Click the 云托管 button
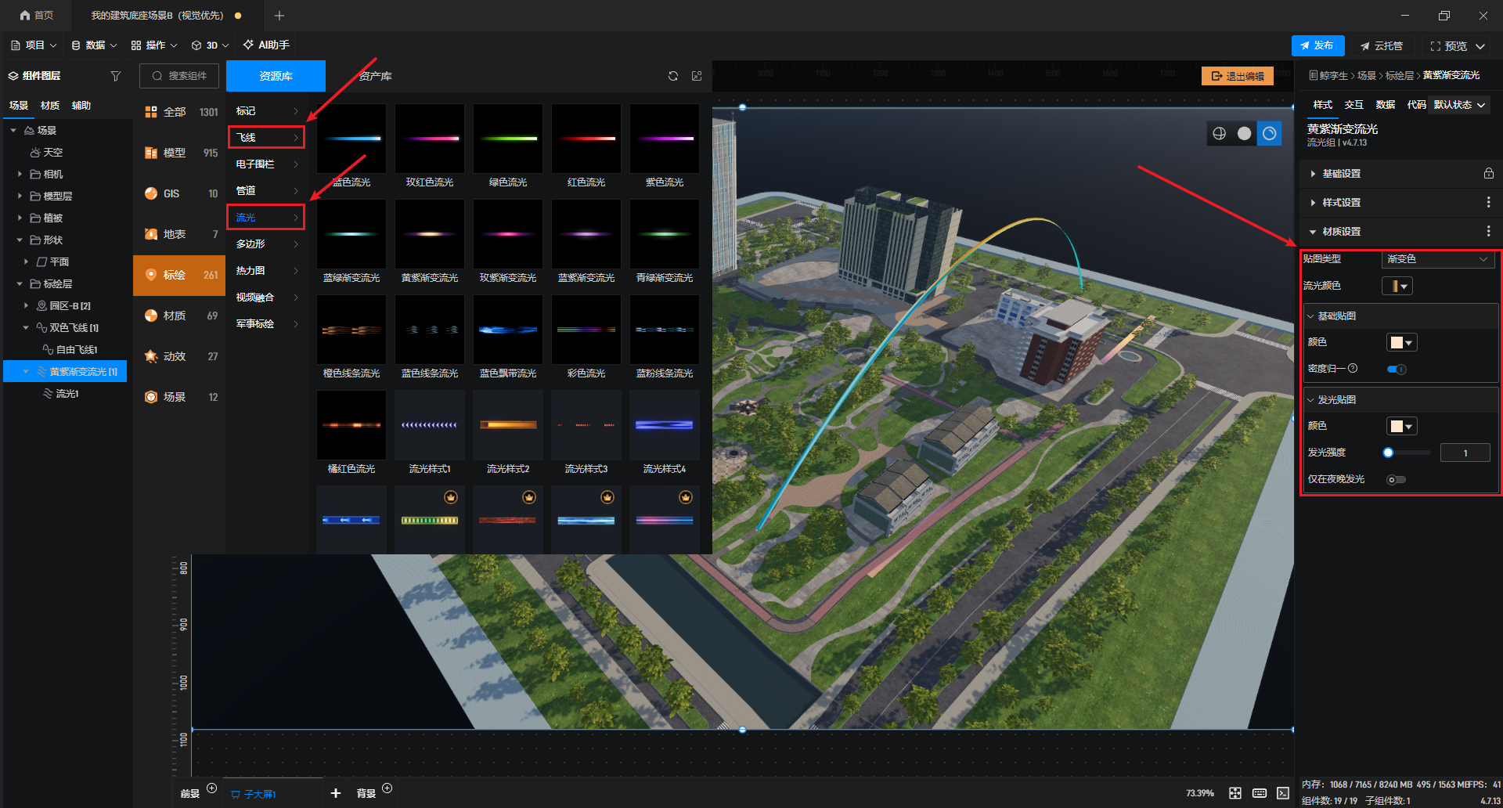The width and height of the screenshot is (1503, 808). (x=1382, y=45)
